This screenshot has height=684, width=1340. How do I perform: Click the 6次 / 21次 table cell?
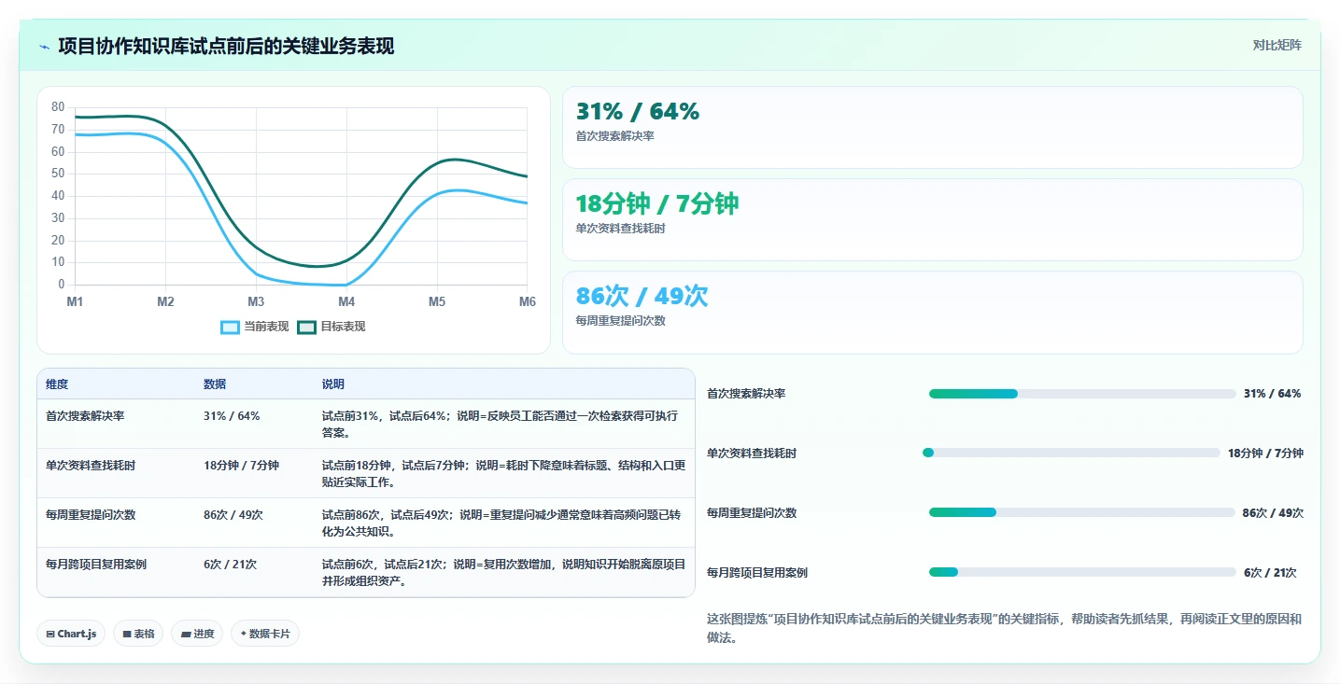tap(230, 564)
